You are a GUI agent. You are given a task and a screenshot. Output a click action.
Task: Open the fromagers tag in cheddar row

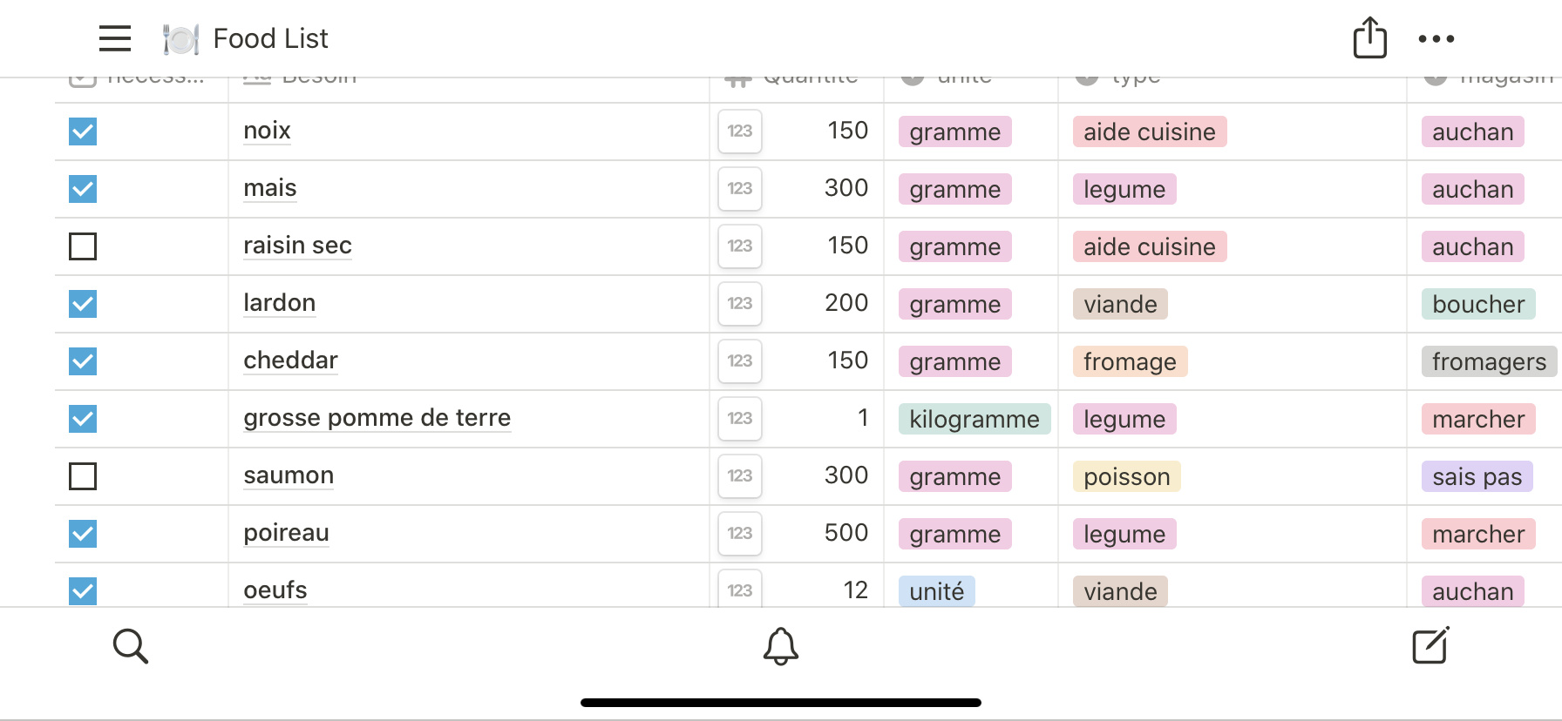coord(1489,361)
